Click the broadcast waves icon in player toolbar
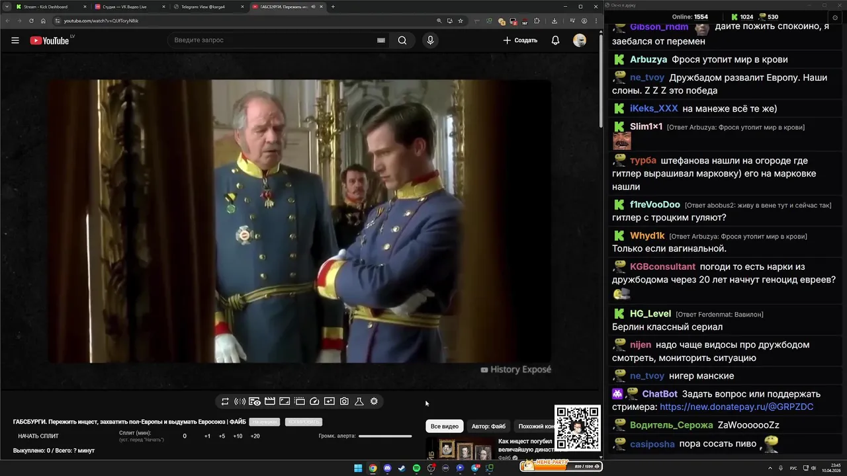This screenshot has height=476, width=847. tap(240, 401)
